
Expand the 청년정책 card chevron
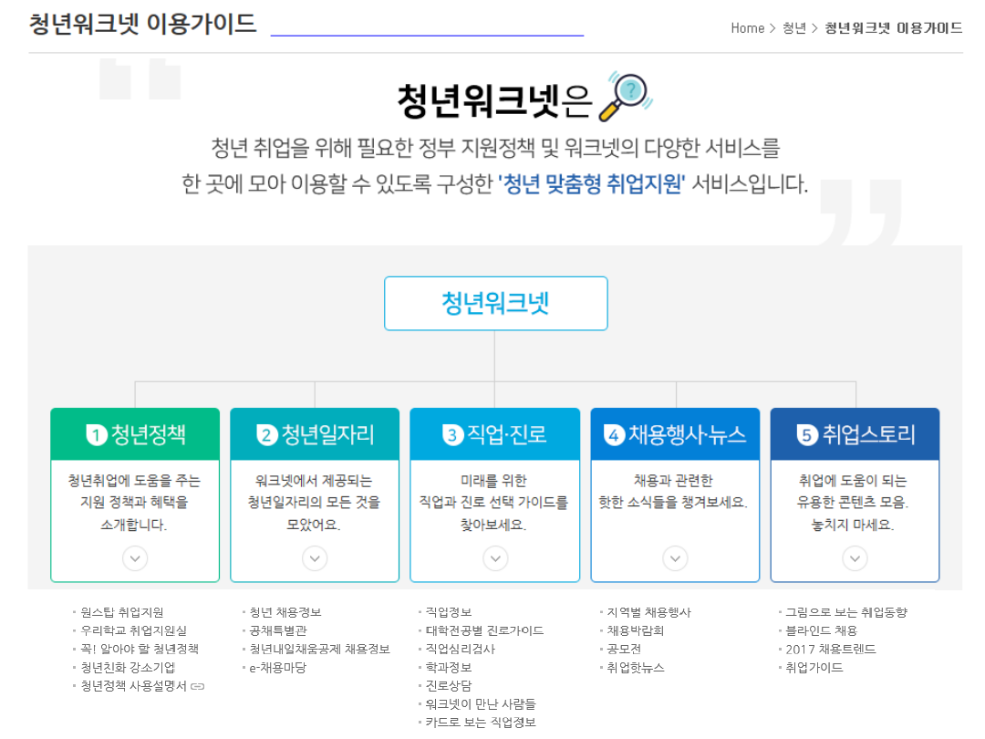click(x=135, y=557)
